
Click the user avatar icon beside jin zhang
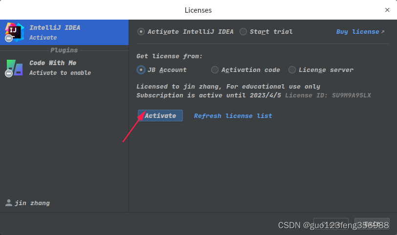[9, 203]
